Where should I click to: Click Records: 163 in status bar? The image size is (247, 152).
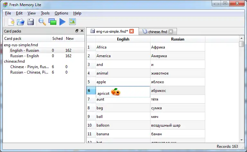227,147
